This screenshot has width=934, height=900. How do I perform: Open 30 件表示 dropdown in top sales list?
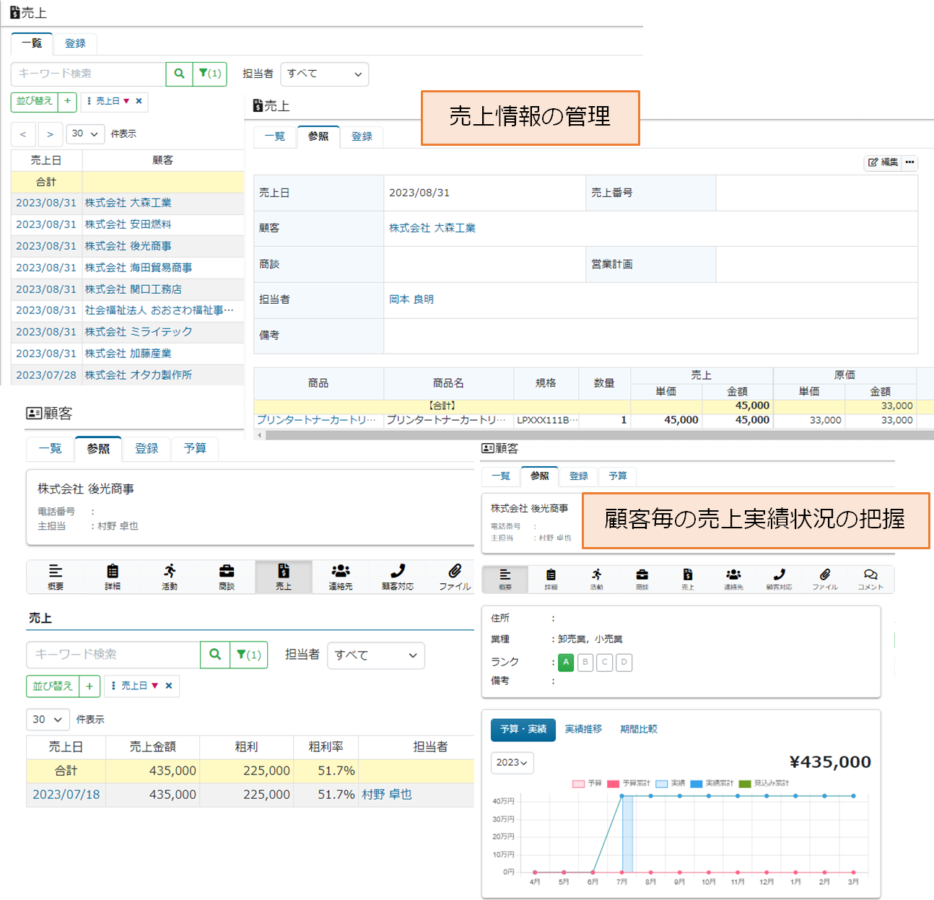click(85, 134)
